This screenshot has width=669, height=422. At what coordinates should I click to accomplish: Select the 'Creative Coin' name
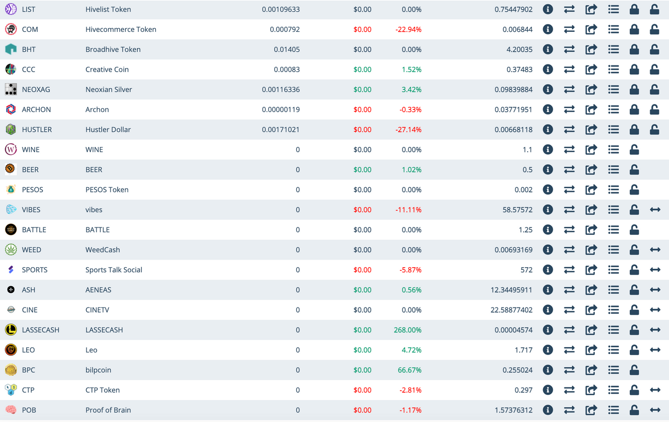pos(107,70)
